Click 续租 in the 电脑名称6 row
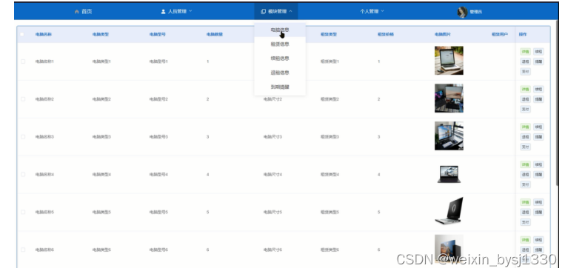568x274 pixels. [538, 240]
